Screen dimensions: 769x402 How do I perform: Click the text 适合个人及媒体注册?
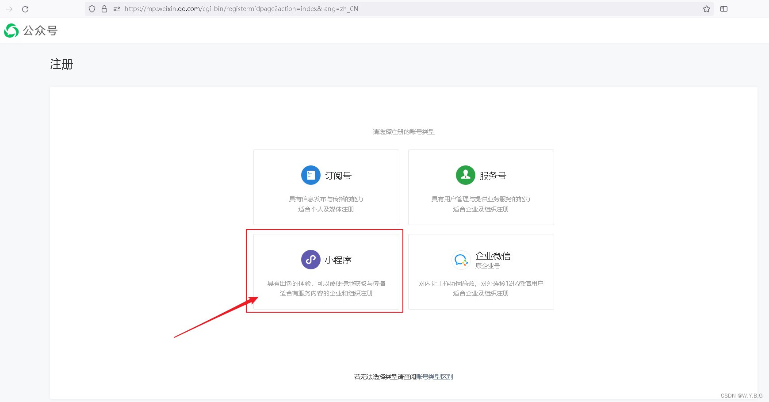point(326,209)
